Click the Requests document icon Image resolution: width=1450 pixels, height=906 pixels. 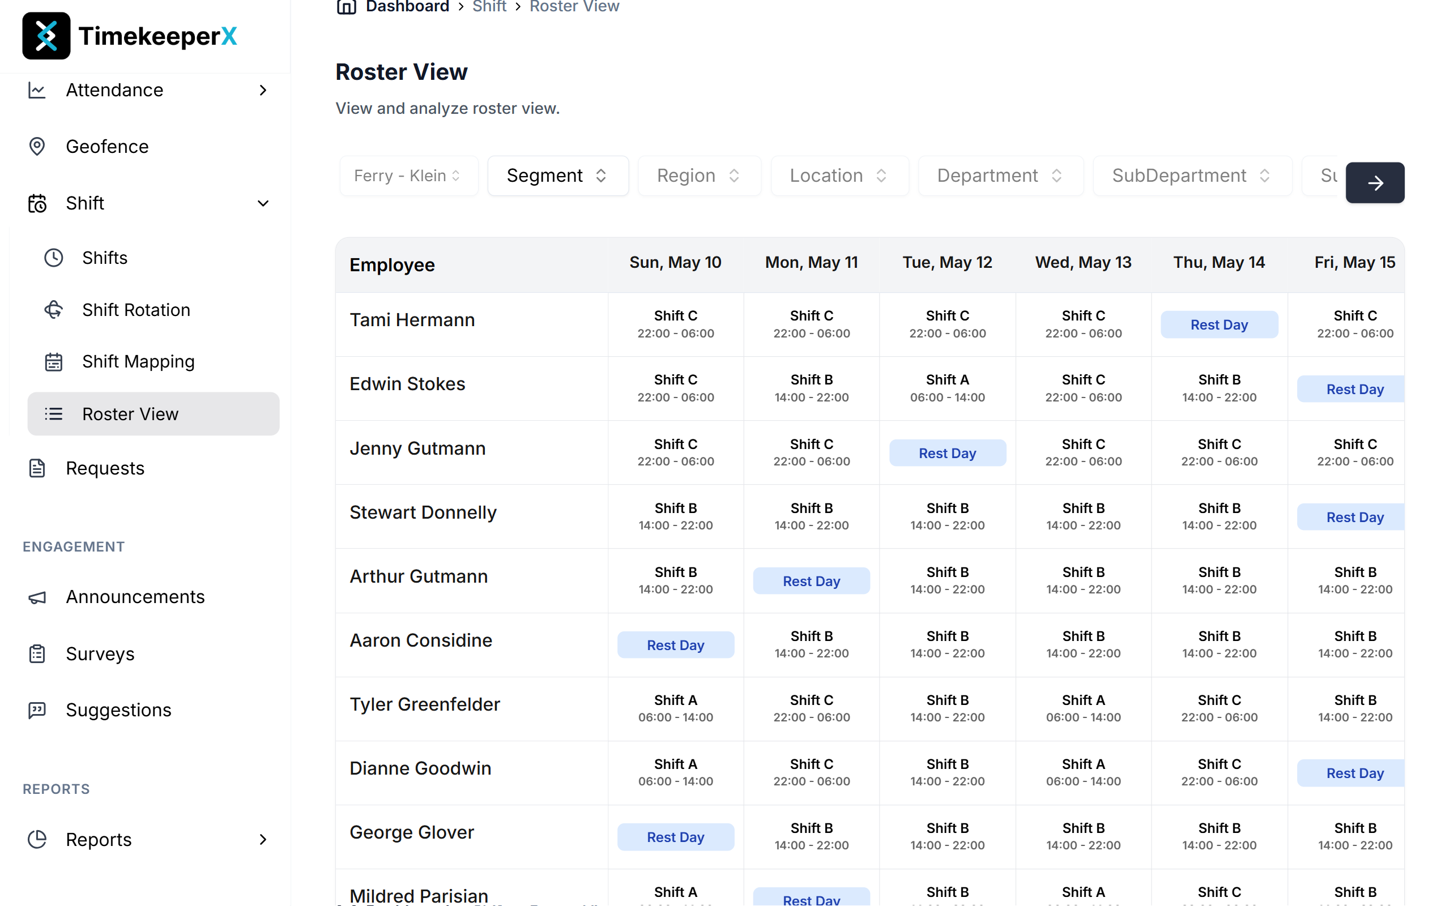[x=37, y=468]
